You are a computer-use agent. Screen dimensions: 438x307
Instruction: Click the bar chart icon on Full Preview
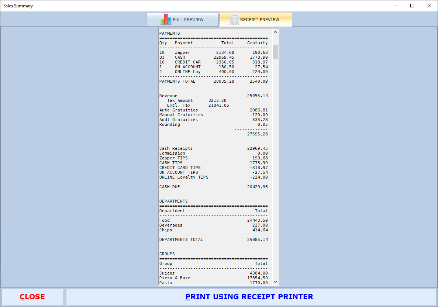tap(166, 20)
